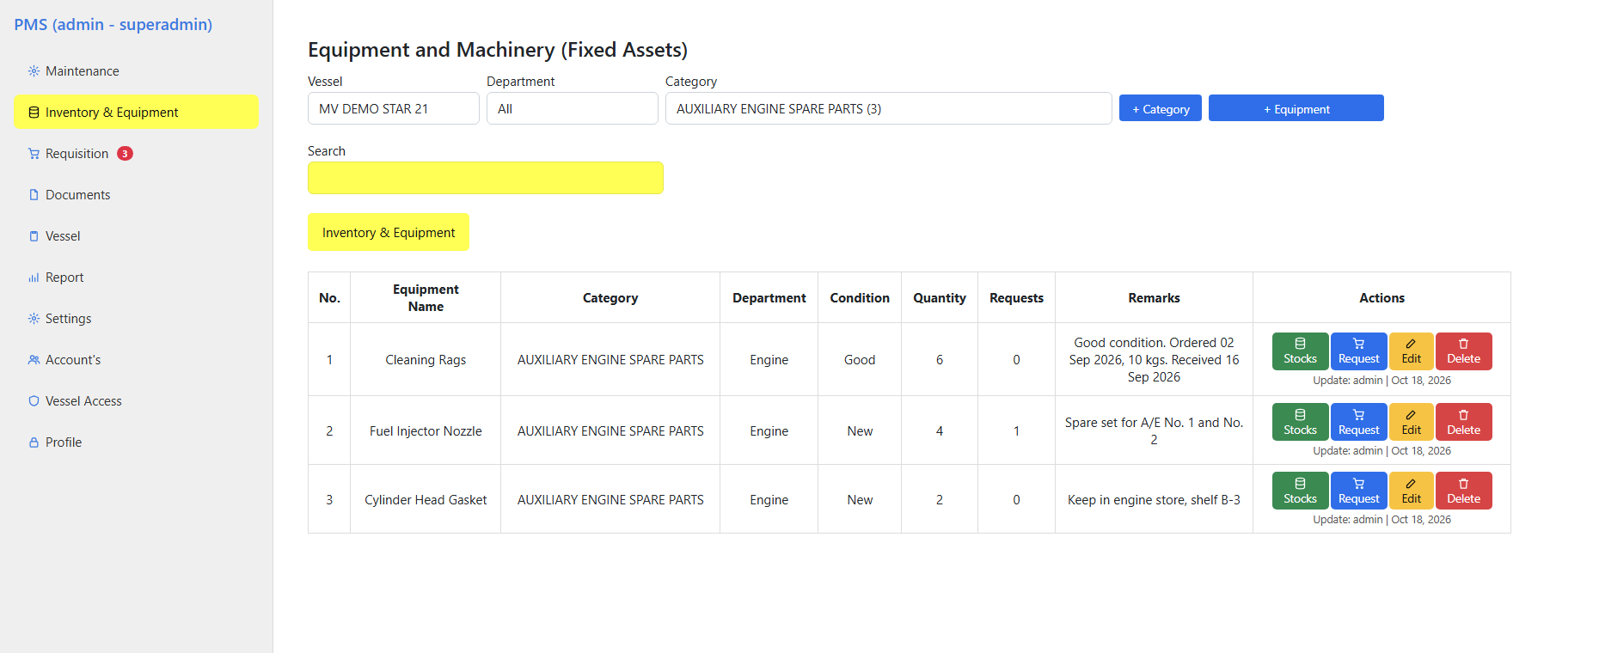Open the Department dropdown set to All

point(573,108)
